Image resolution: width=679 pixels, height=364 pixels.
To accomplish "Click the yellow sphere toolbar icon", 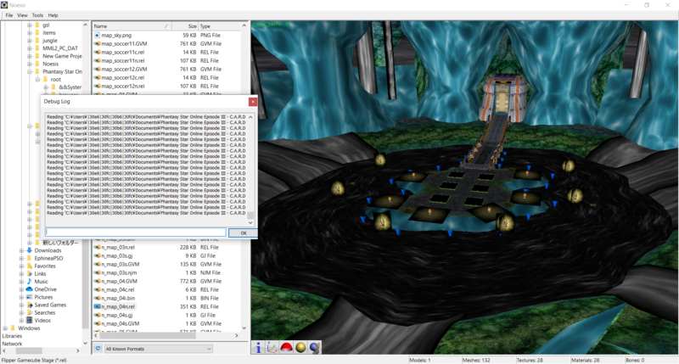I will [x=300, y=347].
